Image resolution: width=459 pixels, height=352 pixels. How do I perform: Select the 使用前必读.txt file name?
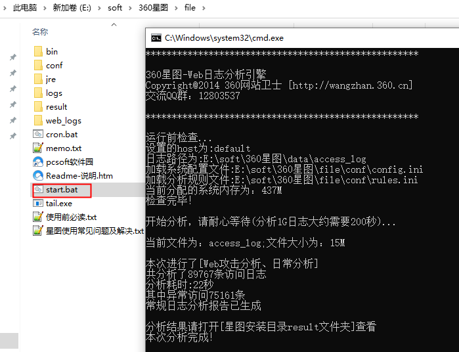point(71,217)
